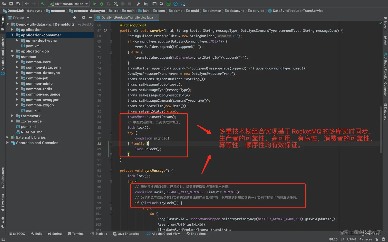Click the green monitor statistic icon

click(168, 4)
